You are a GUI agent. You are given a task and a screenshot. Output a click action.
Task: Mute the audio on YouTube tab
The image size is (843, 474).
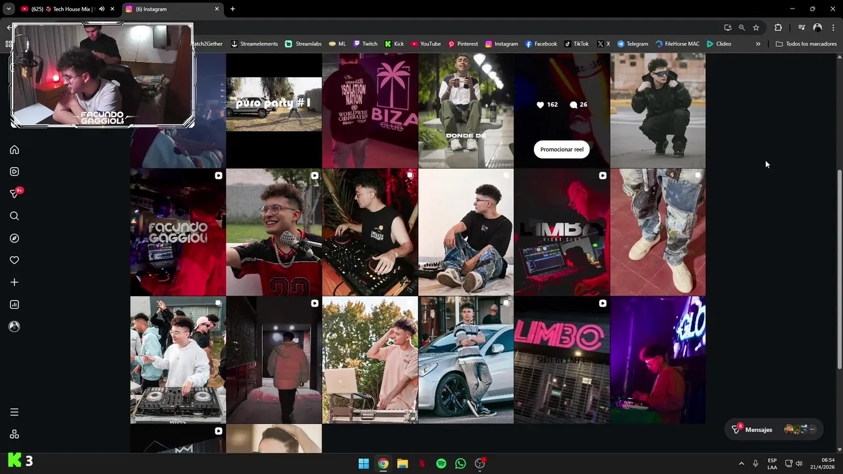[101, 9]
